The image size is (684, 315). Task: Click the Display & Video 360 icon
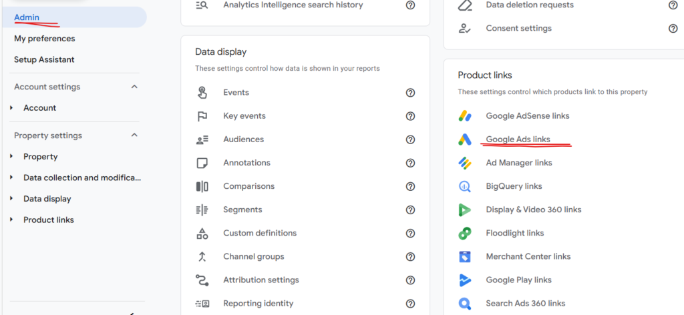[x=465, y=210]
